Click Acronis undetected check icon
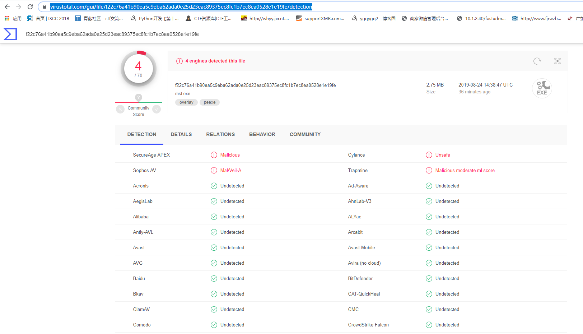The width and height of the screenshot is (583, 334). coord(214,186)
